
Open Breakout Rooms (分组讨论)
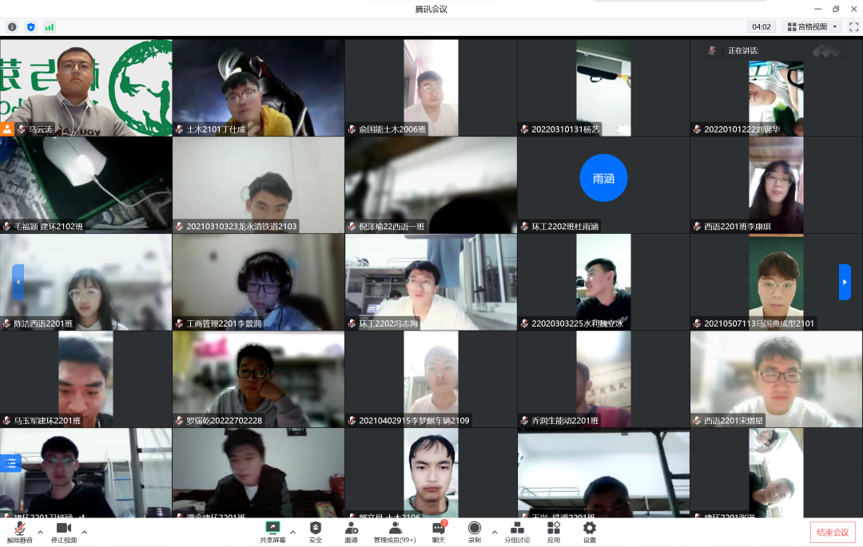(516, 531)
